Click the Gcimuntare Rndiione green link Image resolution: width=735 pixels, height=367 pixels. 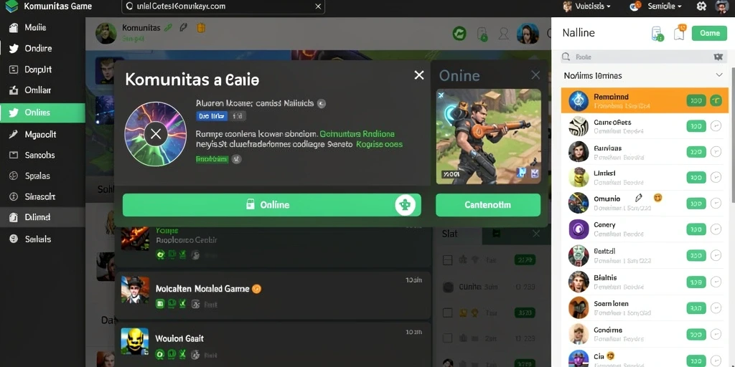click(x=357, y=134)
